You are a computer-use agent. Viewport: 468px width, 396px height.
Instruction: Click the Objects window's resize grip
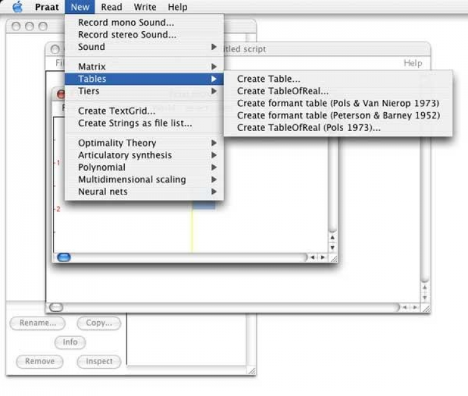pos(251,370)
